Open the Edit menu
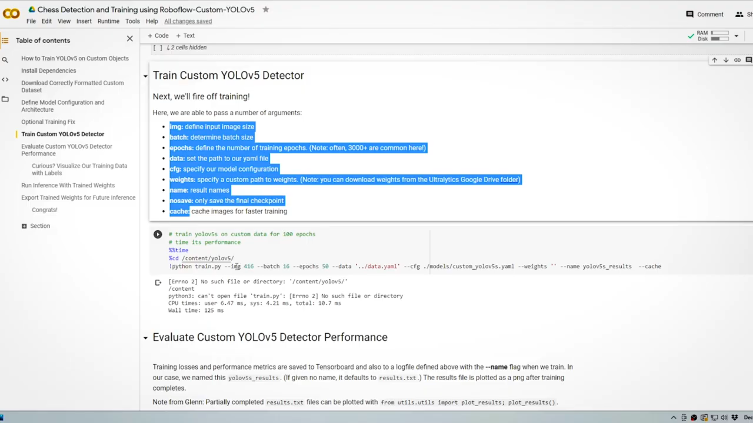Screen dimensions: 753x423 pyautogui.click(x=47, y=21)
